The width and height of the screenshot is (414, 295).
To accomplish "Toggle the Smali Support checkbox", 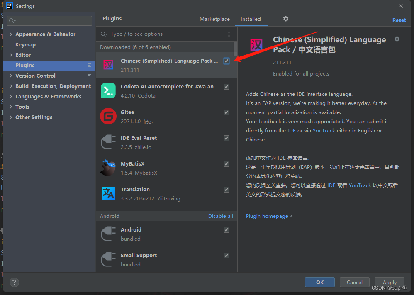I will [x=226, y=256].
